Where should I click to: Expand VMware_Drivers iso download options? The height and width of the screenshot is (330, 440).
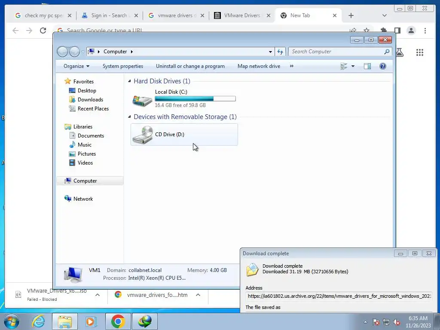click(x=98, y=295)
